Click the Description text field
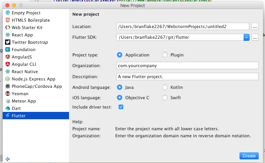This screenshot has height=163, width=265. click(x=187, y=76)
